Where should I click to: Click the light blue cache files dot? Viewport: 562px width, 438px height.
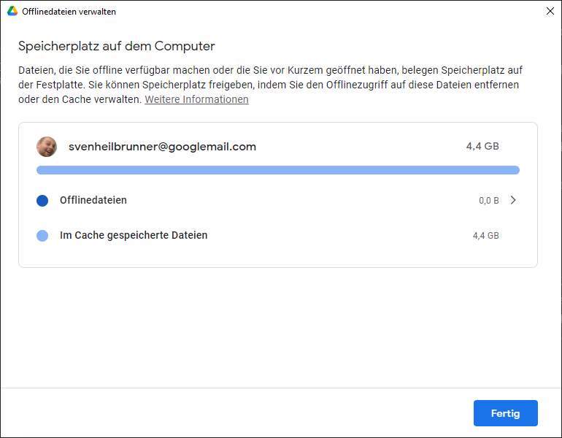42,236
